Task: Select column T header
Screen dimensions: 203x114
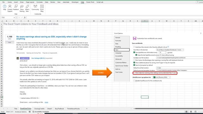Action: click(145, 21)
